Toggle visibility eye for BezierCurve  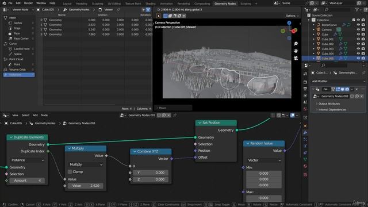click(358, 25)
